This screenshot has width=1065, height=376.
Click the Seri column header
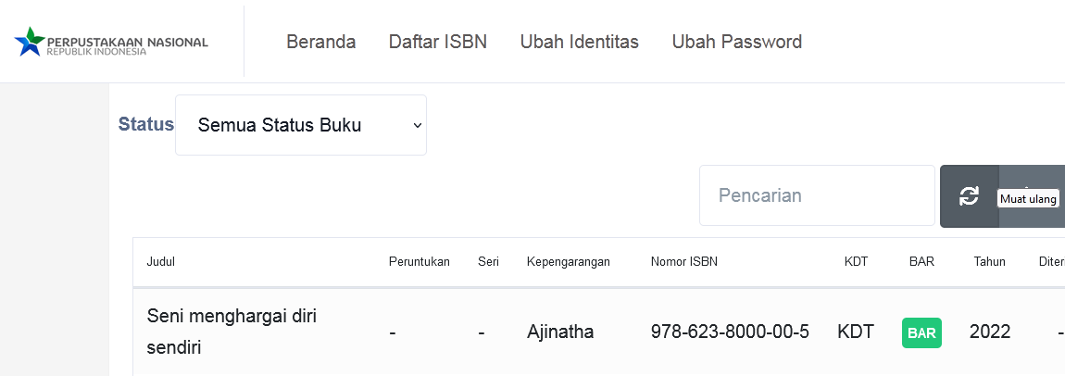pos(489,262)
